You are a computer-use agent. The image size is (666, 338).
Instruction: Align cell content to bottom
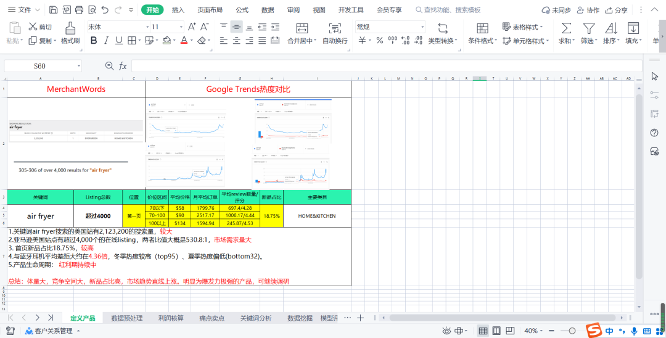(x=250, y=28)
